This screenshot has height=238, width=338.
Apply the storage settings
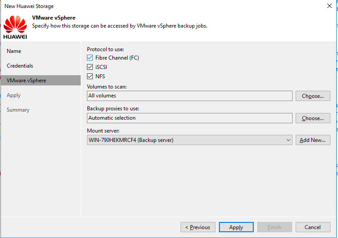236,227
